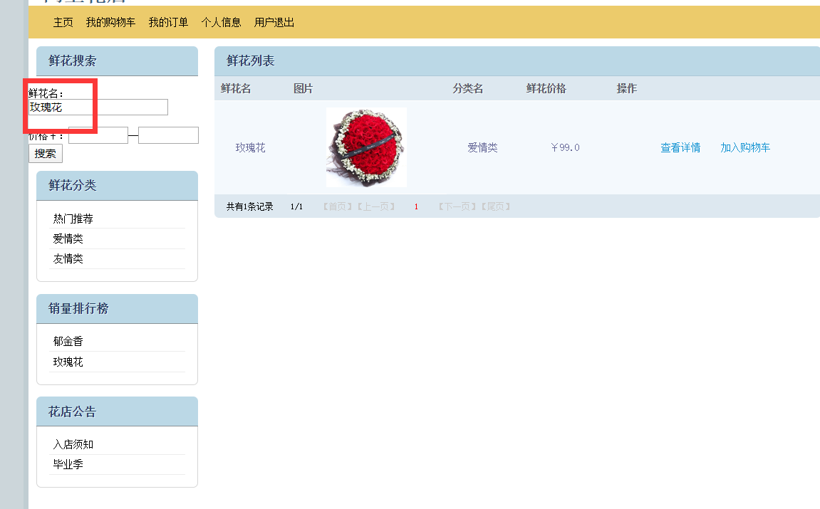Click 用户退出 to log out
The image size is (820, 509).
pyautogui.click(x=273, y=22)
